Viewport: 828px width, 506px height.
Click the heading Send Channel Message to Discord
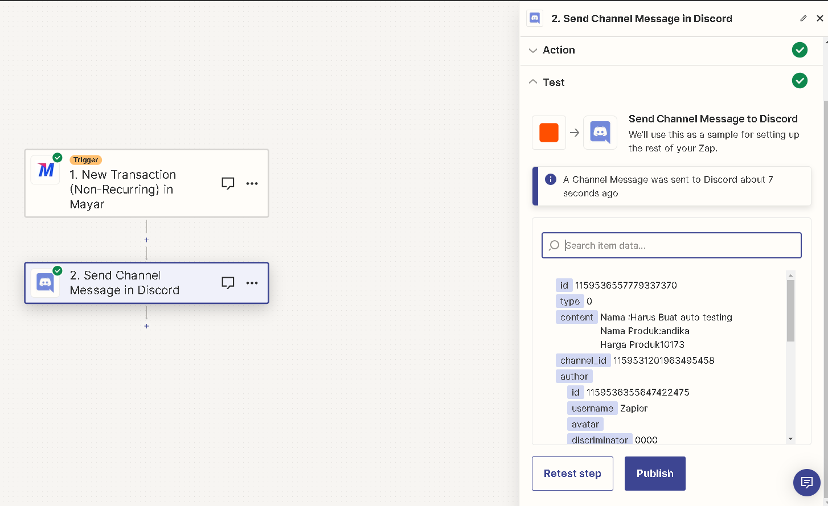coord(713,118)
